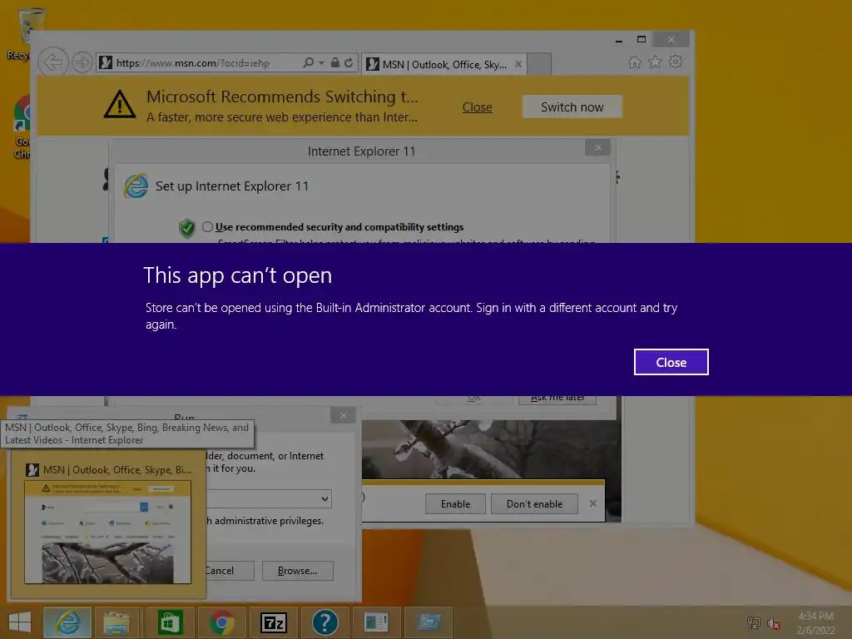Close the 'This app can't open' message
Image resolution: width=852 pixels, height=639 pixels.
[671, 362]
